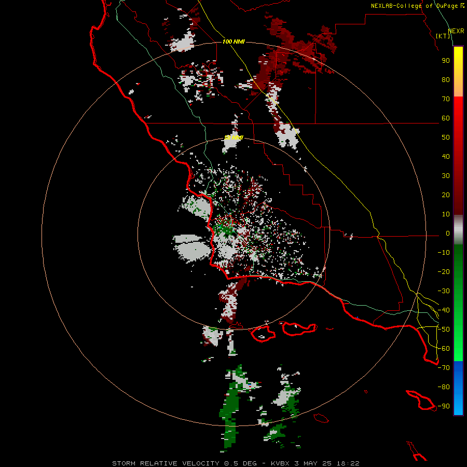
Task: Click the 70 value on velocity scale
Action: tap(446, 99)
